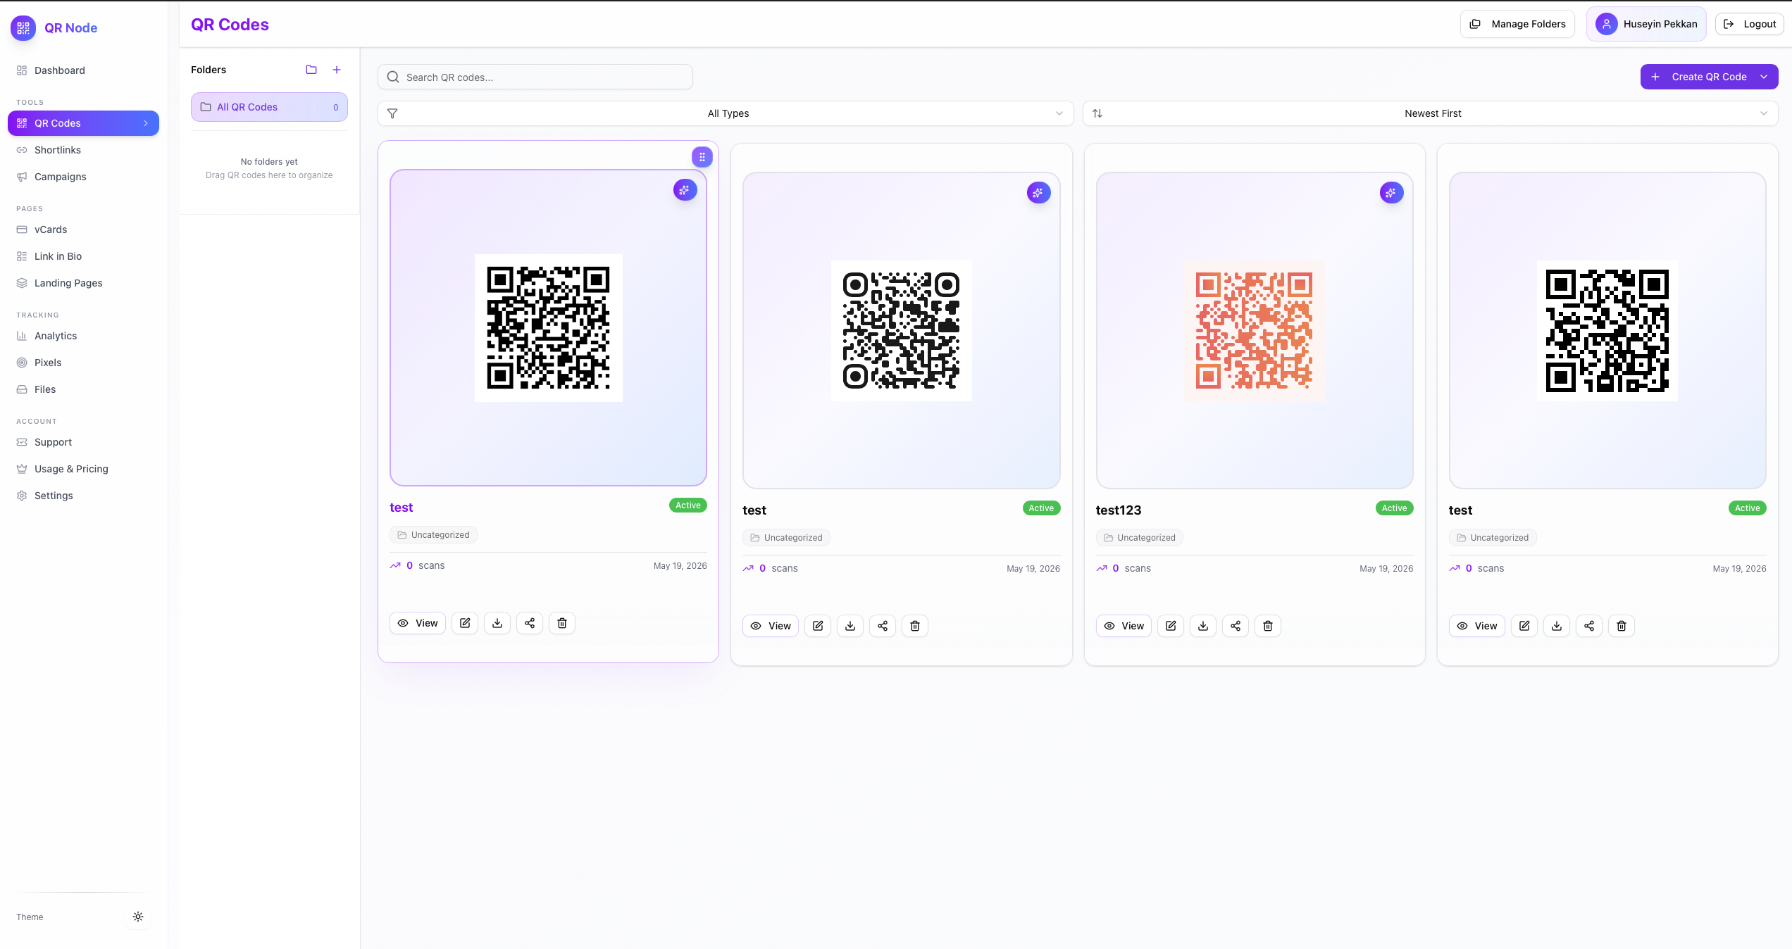The width and height of the screenshot is (1792, 949).
Task: Select the All QR Codes folder
Action: coord(269,107)
